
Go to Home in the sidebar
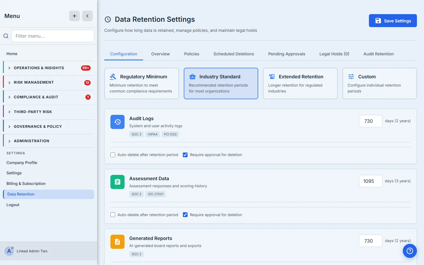tap(49, 54)
